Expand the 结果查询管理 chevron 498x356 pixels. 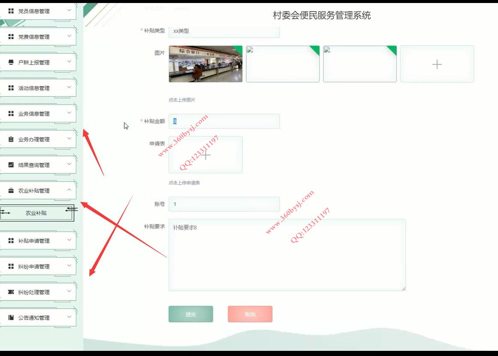point(69,164)
